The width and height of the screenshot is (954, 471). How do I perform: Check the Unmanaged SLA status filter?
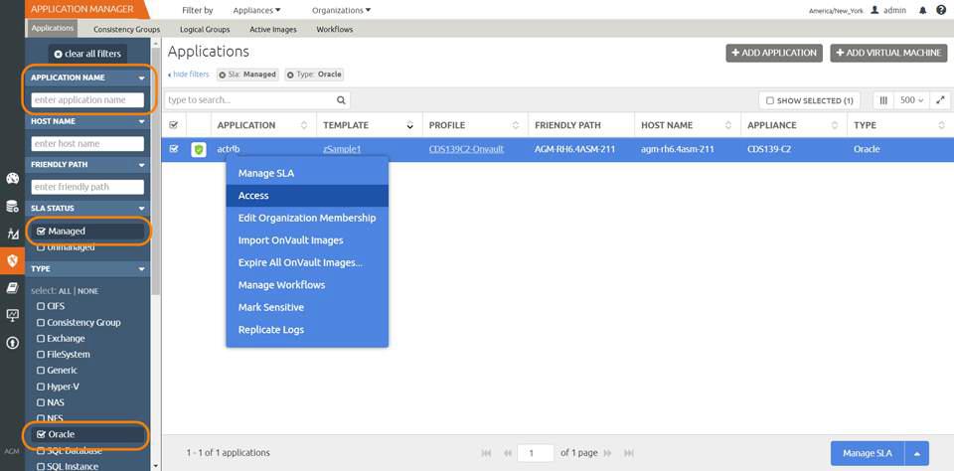click(42, 247)
